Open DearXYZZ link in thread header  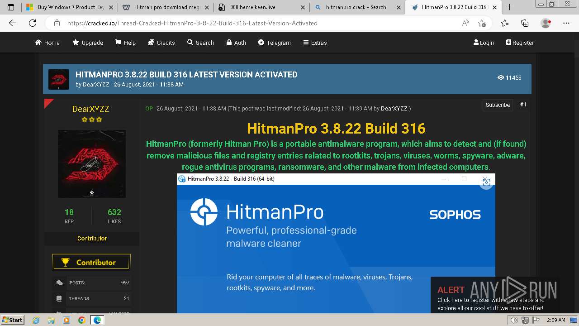(96, 85)
